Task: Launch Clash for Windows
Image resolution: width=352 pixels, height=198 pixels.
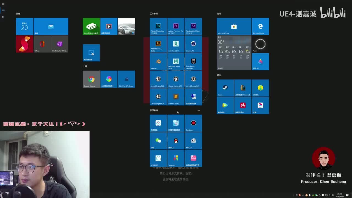Action: [x=127, y=79]
